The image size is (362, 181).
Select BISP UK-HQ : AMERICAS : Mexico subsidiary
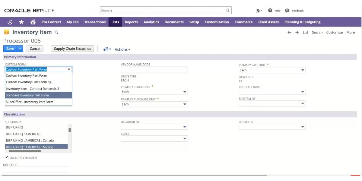[37, 147]
